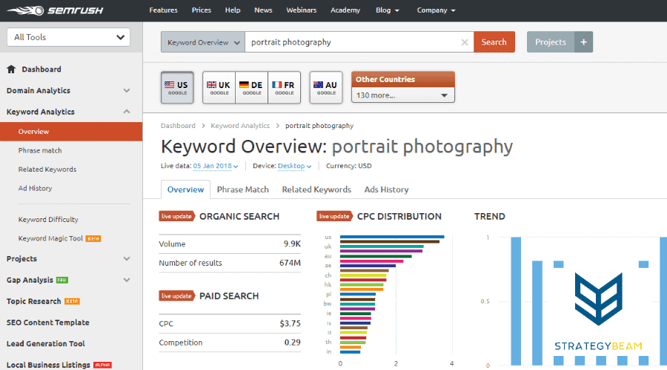Open Webinars in the top navigation
667x370 pixels.
coord(301,10)
